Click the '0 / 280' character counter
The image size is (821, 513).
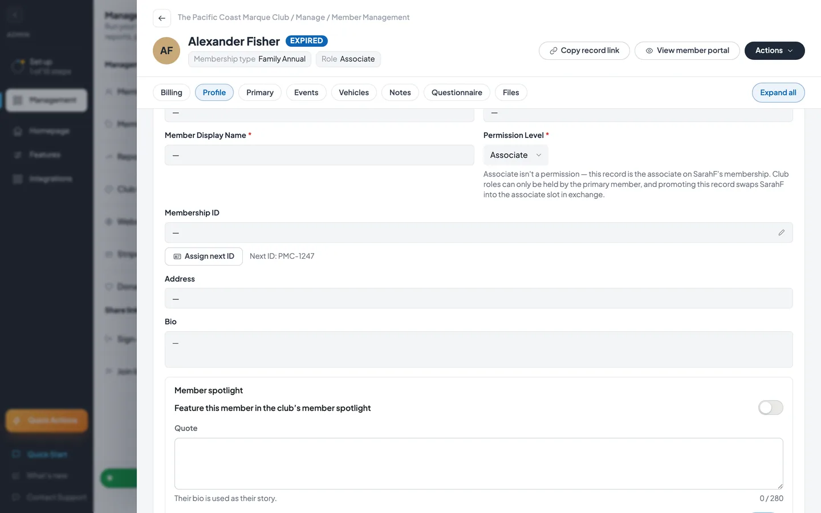(x=771, y=498)
